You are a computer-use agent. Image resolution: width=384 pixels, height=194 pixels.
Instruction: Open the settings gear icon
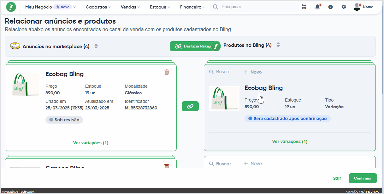click(344, 7)
